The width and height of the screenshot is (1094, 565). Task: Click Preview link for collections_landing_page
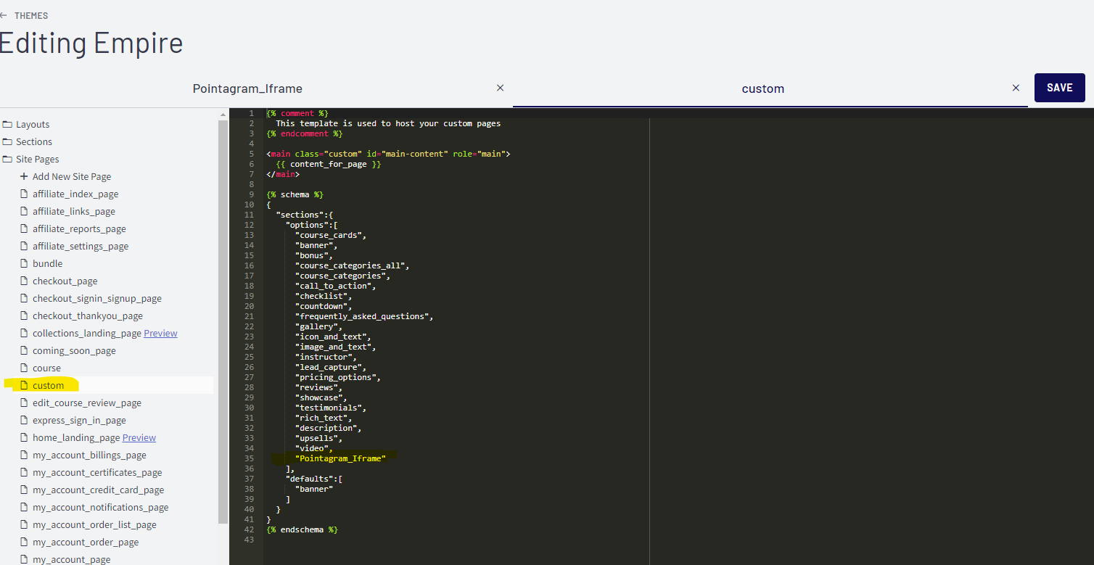click(x=160, y=333)
